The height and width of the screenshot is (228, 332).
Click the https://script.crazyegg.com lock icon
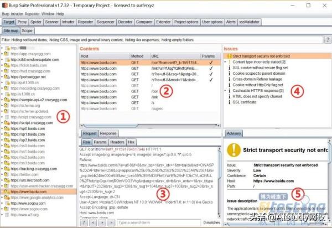point(7,123)
